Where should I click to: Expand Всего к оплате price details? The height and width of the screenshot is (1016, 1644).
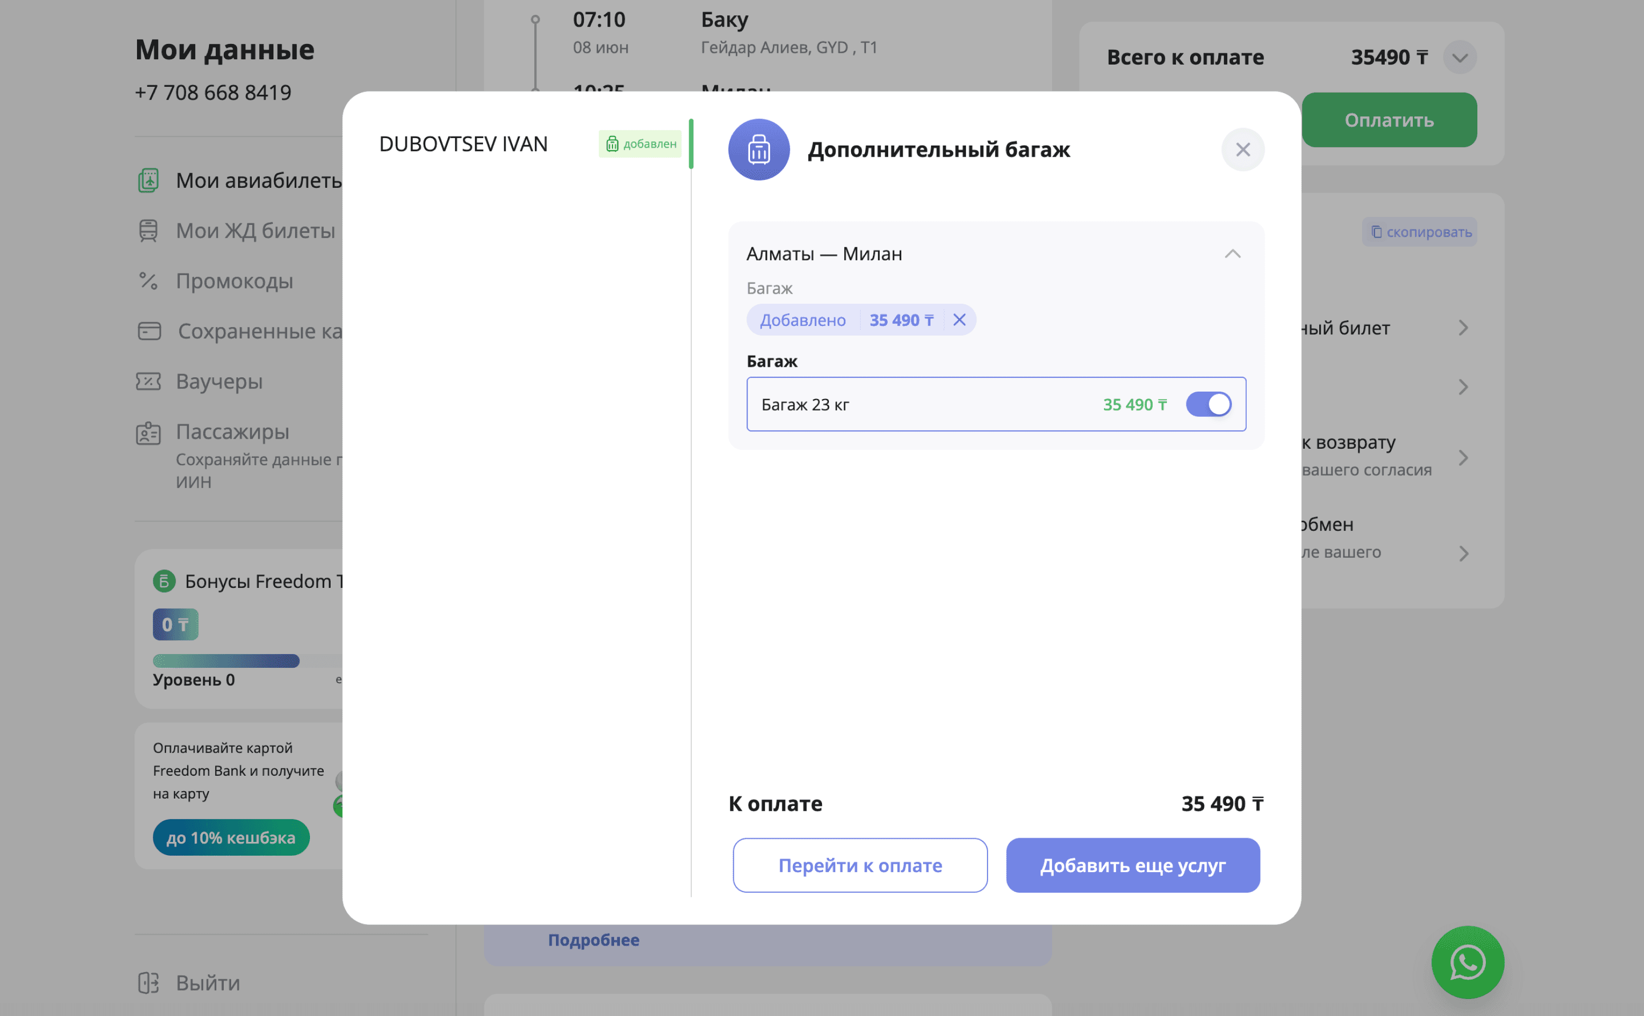pyautogui.click(x=1459, y=58)
